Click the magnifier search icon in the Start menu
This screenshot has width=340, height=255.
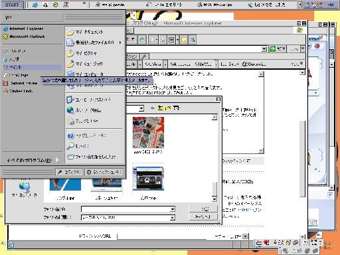[x=70, y=146]
